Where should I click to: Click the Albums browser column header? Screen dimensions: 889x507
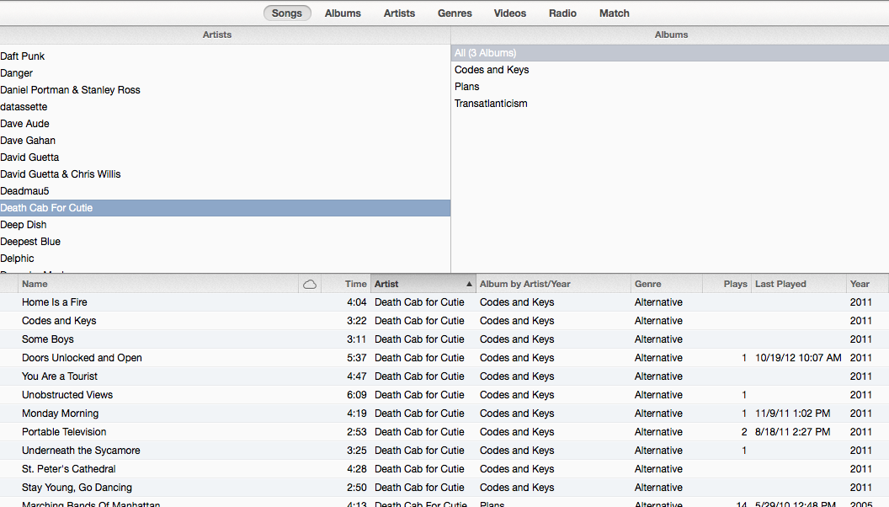coord(670,35)
